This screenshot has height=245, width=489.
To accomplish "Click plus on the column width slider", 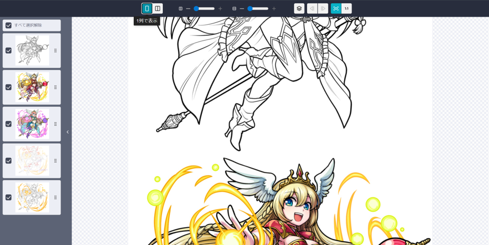I will tap(220, 9).
